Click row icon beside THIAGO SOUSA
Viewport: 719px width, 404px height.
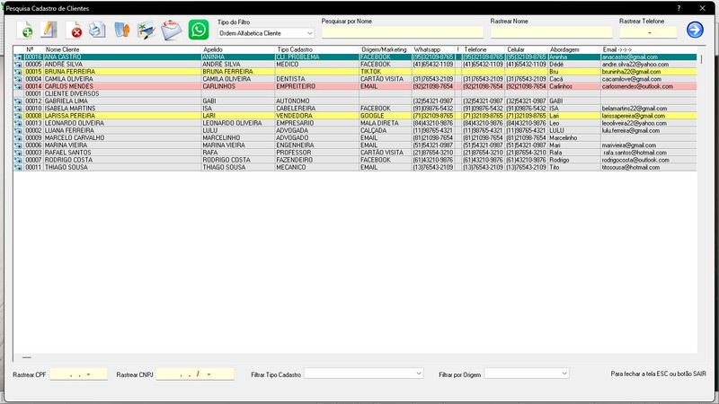[18, 167]
